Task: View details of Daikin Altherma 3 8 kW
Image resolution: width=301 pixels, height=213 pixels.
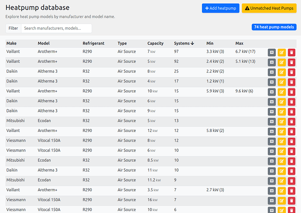Action: click(x=271, y=72)
